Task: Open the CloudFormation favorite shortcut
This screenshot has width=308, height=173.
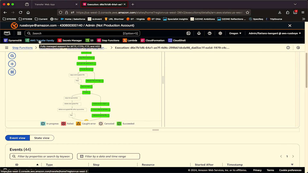Action: [153, 40]
